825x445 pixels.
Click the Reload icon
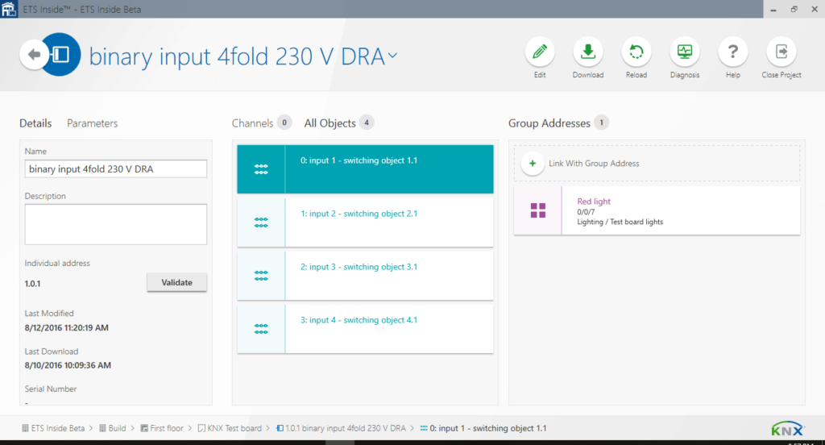tap(636, 52)
